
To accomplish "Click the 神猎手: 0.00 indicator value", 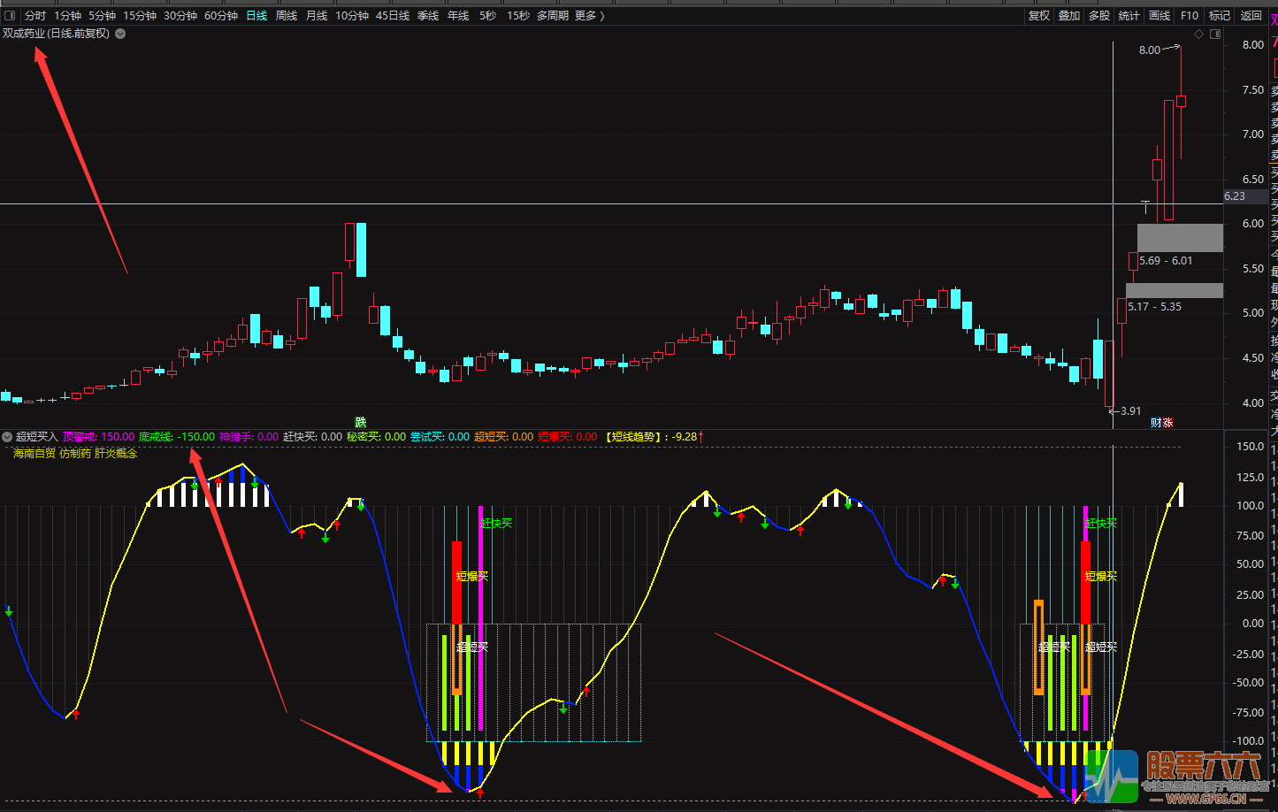I will (249, 437).
